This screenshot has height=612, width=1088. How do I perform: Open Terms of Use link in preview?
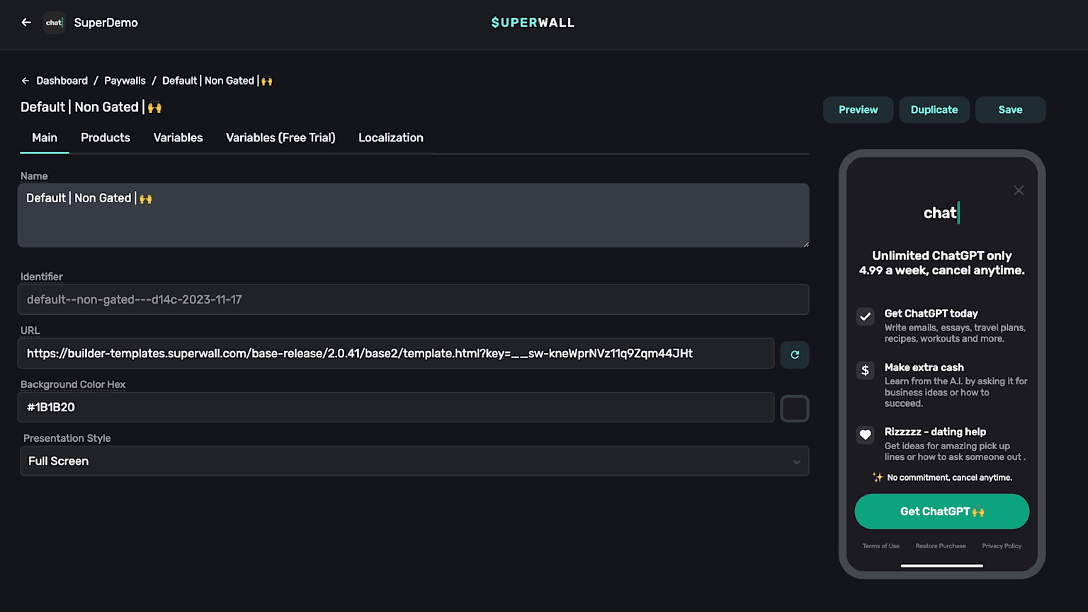[881, 546]
